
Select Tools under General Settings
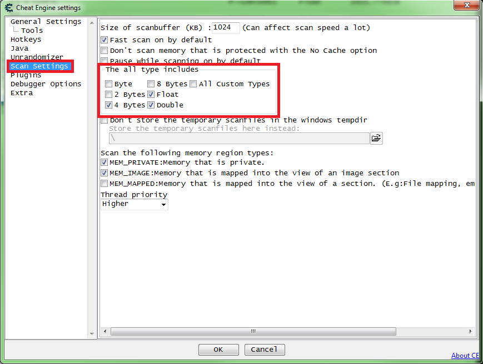tap(32, 31)
